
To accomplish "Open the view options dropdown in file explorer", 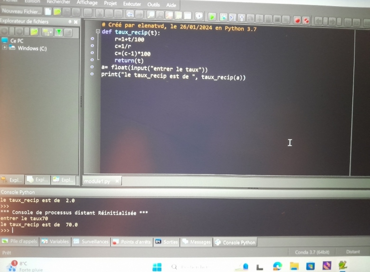I will [46, 32].
